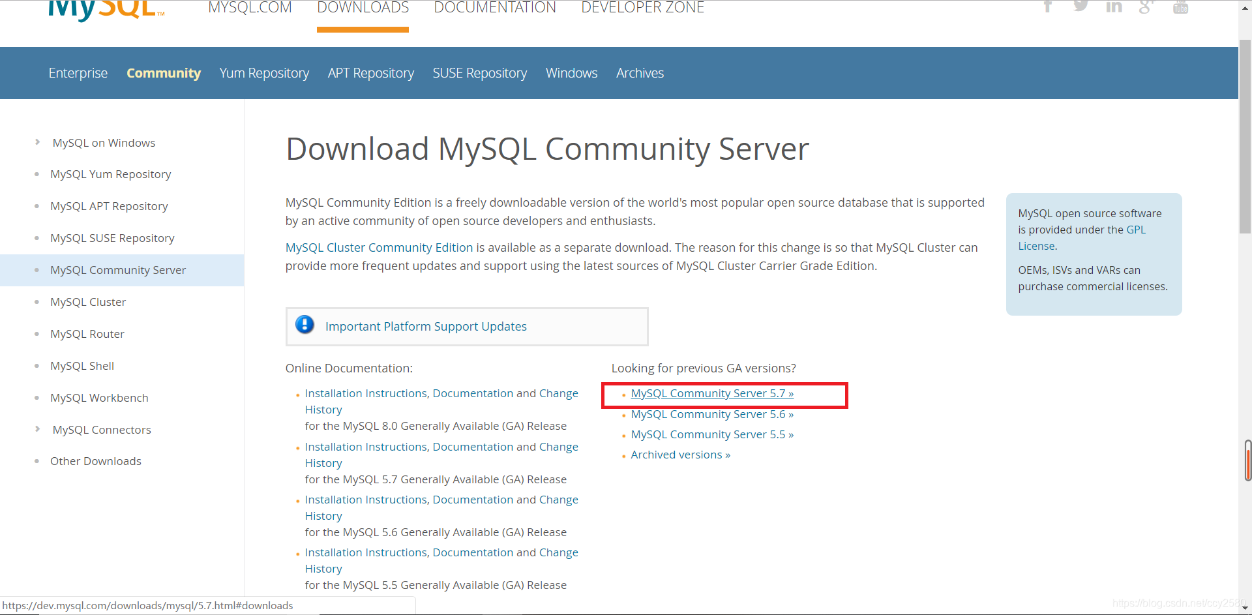Switch to the Enterprise tab

click(x=78, y=73)
